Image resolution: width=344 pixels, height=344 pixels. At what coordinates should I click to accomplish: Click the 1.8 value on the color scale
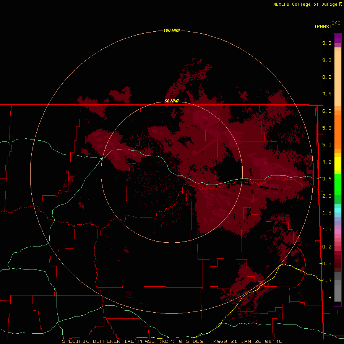coord(327,213)
